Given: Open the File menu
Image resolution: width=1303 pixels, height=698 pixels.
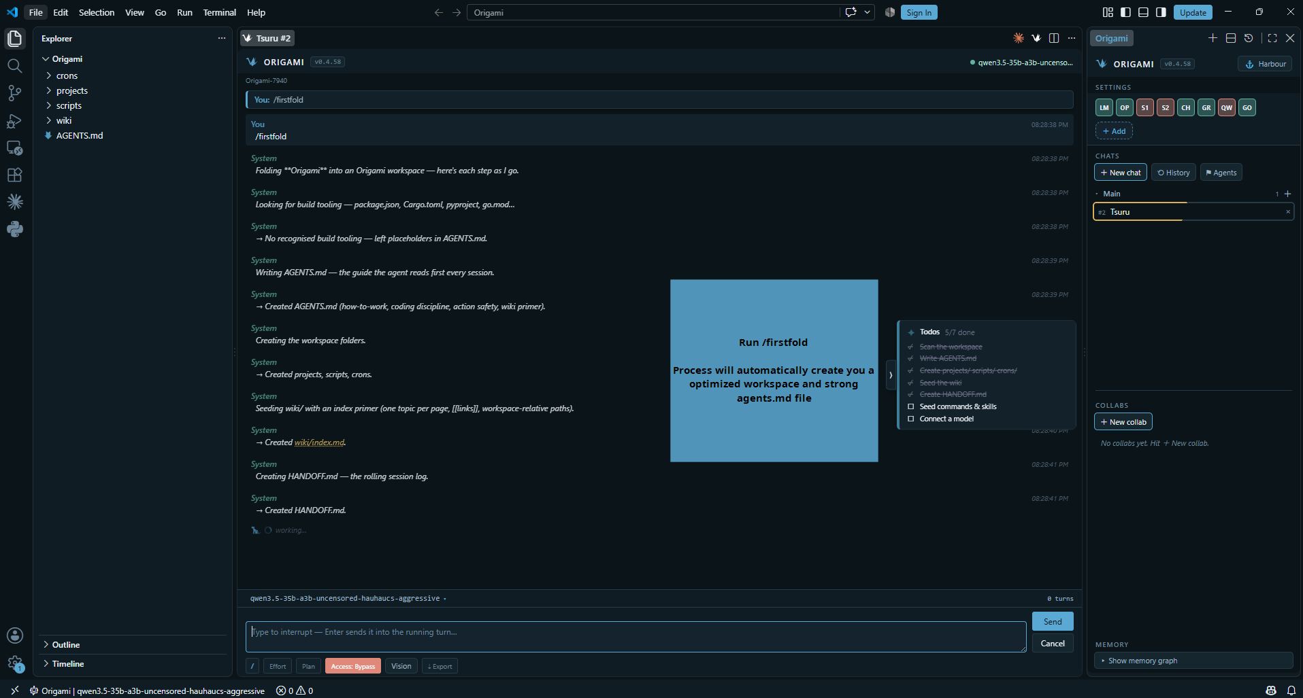Looking at the screenshot, I should (36, 12).
